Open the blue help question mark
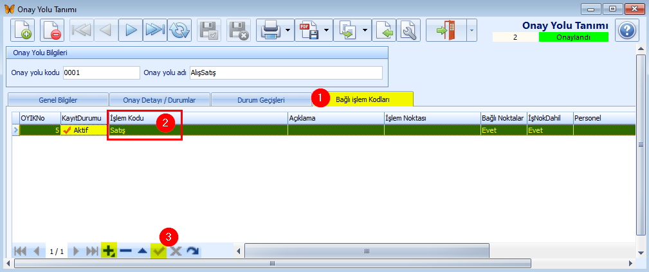Screen dimensions: 649x272 626,30
